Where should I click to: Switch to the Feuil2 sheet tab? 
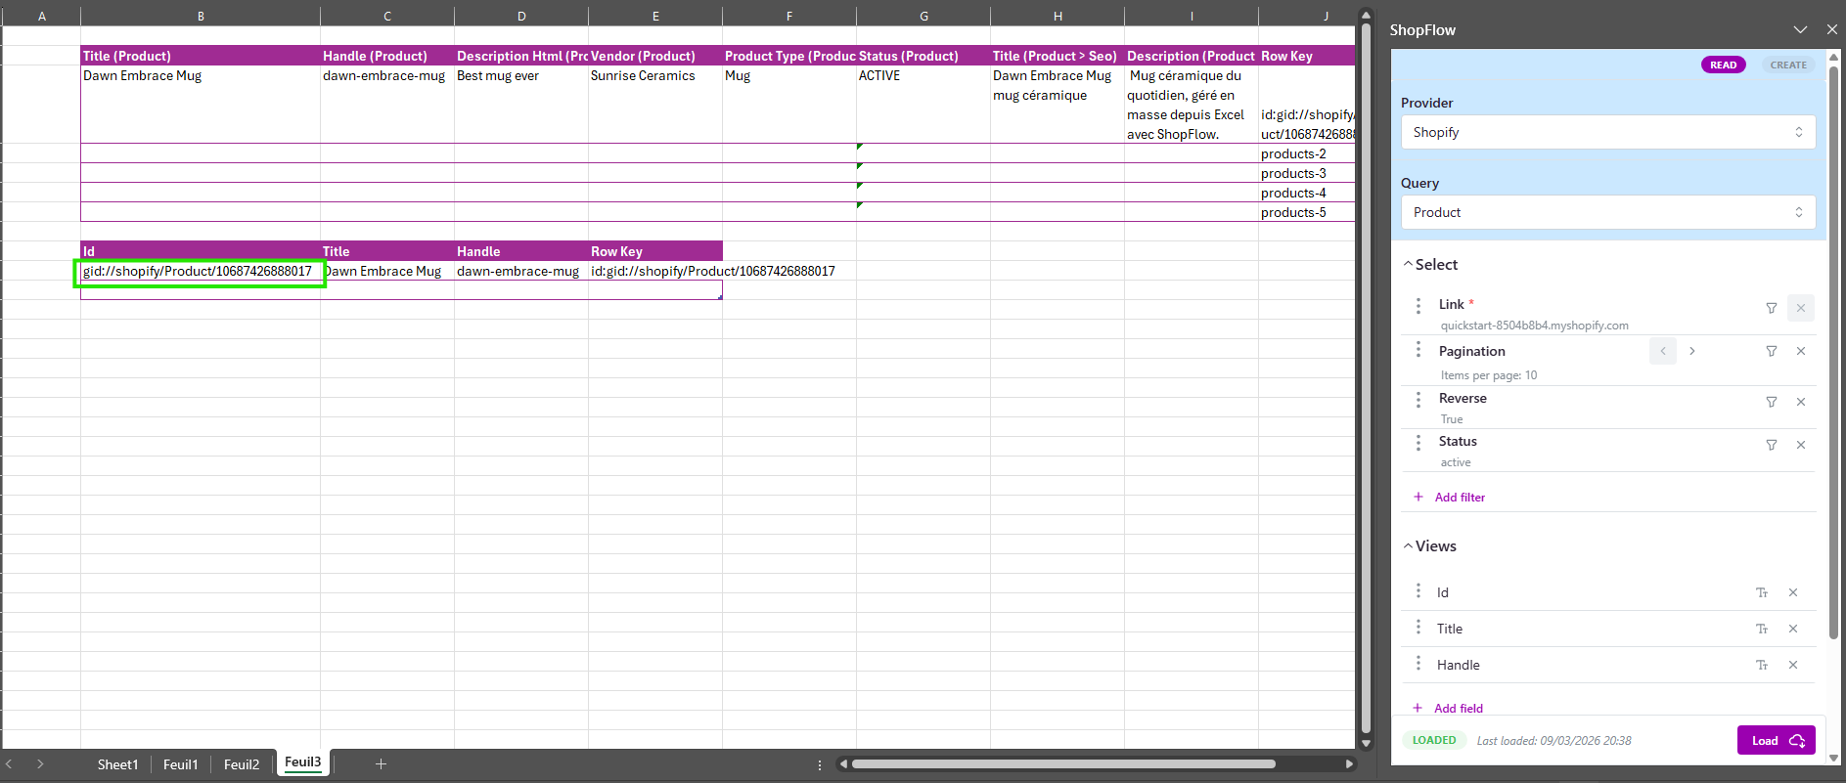tap(242, 764)
